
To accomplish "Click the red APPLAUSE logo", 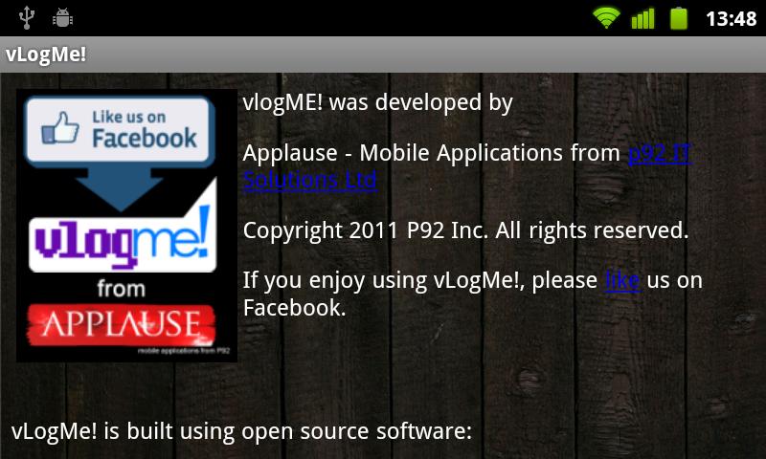I will tap(122, 324).
